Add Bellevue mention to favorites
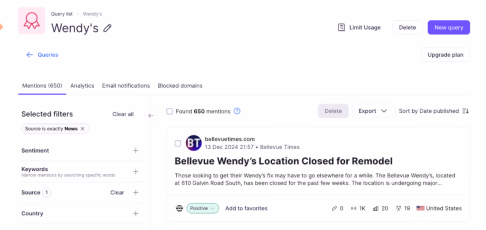This screenshot has height=230, width=486. coord(246,208)
